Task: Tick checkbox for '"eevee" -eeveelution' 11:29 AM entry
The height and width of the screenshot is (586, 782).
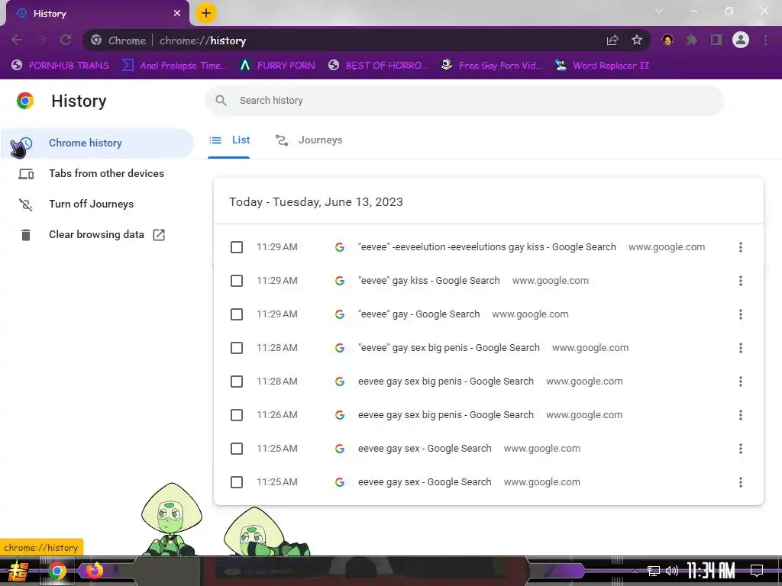Action: 237,247
